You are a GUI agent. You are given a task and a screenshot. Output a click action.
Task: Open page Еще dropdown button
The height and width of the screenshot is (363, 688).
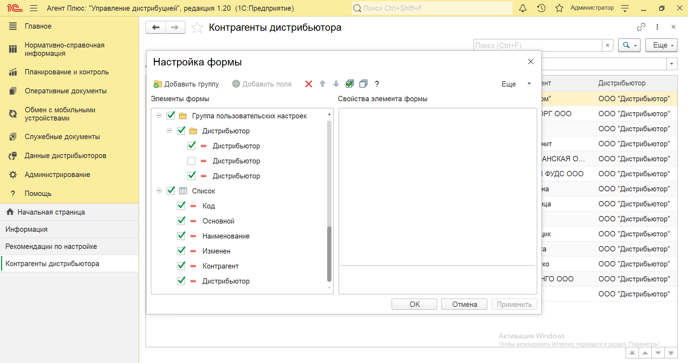[x=661, y=45]
